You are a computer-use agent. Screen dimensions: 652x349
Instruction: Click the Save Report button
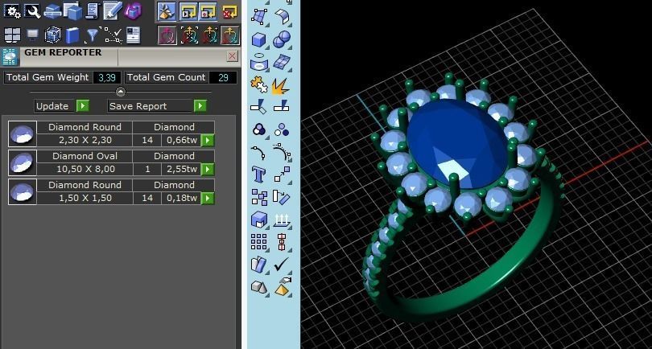[150, 106]
